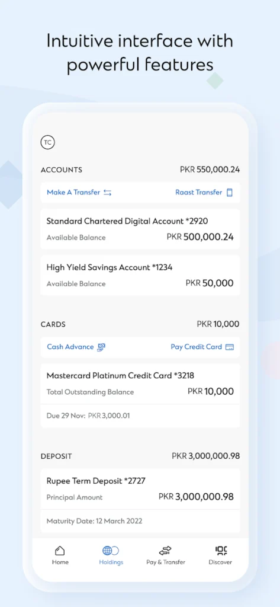Click the Make A Transfer link
Screen dimensions: 280x607
click(73, 193)
